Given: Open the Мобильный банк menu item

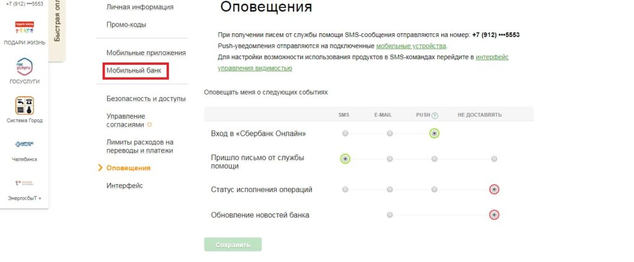Looking at the screenshot, I should tap(134, 70).
